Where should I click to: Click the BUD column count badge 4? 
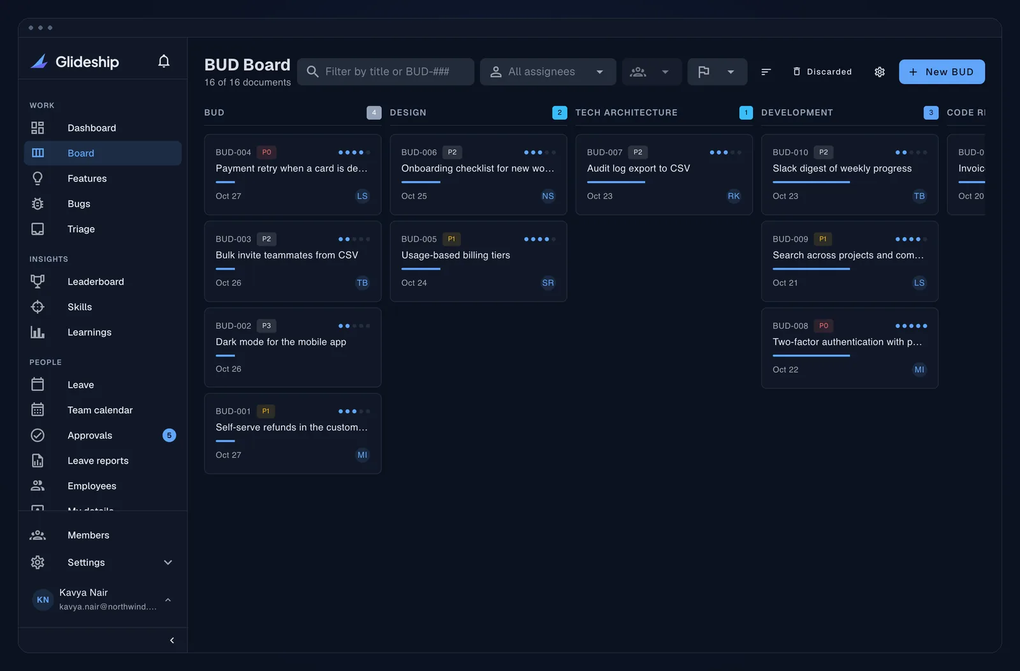[374, 112]
